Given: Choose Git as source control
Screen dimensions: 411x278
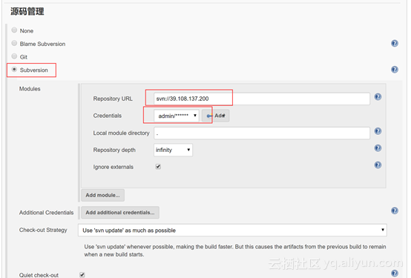Looking at the screenshot, I should click(x=14, y=56).
